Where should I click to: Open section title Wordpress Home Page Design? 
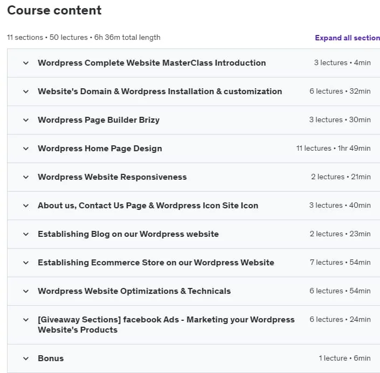(100, 149)
